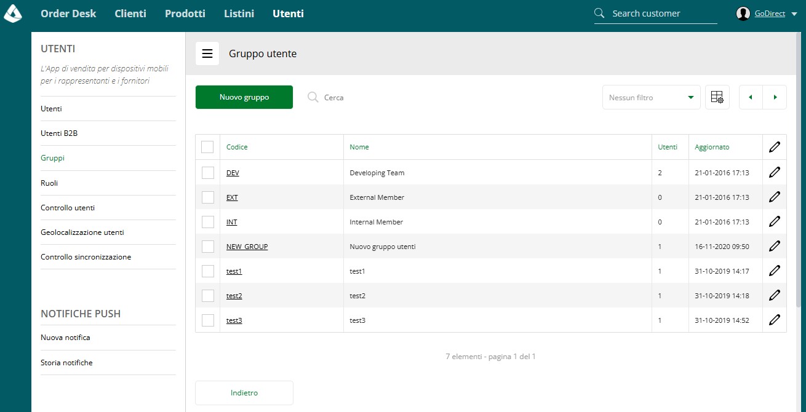Click the app logo in top-left corner
The width and height of the screenshot is (806, 412).
pos(13,13)
